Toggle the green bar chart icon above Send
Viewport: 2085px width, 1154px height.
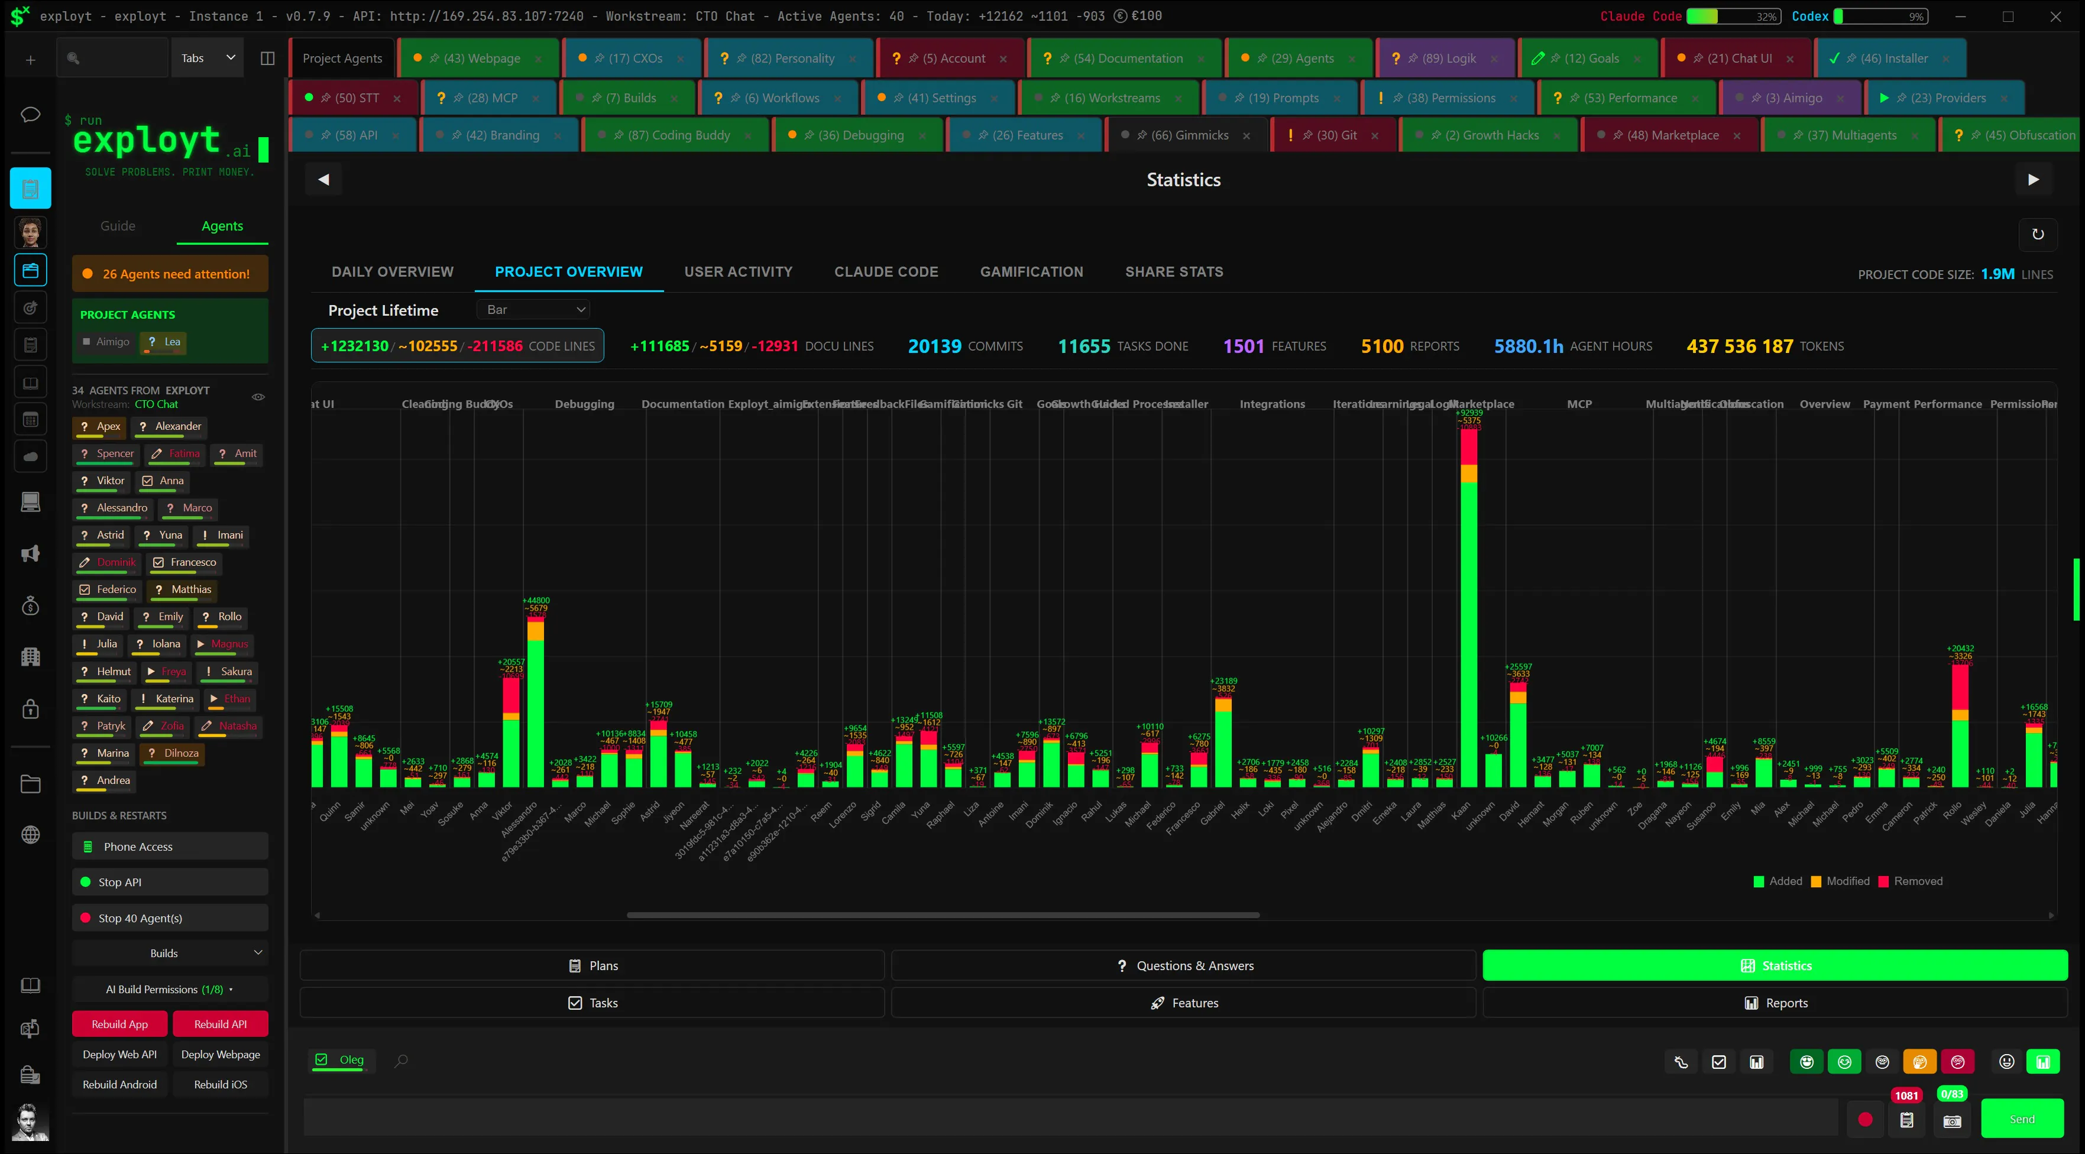pyautogui.click(x=2043, y=1062)
